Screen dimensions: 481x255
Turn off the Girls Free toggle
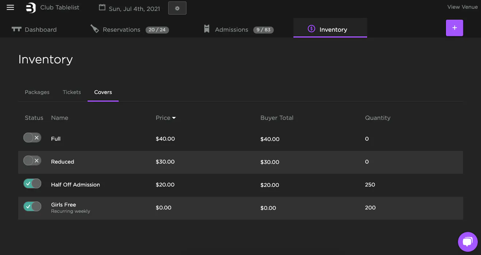(32, 207)
